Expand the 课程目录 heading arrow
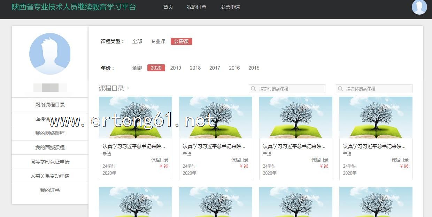The width and height of the screenshot is (432, 217). (x=128, y=88)
